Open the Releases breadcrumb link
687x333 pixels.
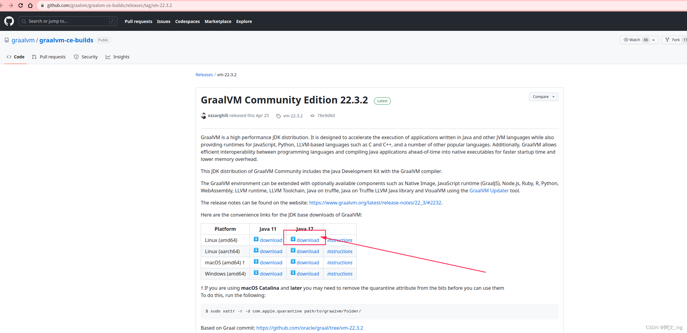click(204, 75)
